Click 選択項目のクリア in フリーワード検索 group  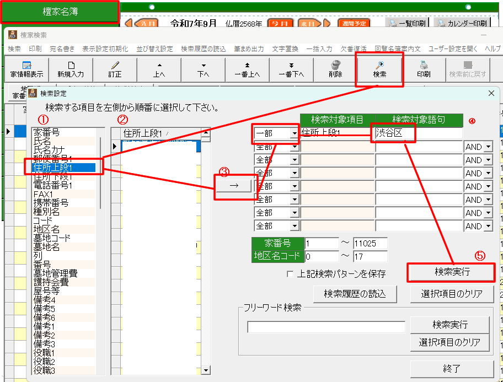(x=450, y=342)
